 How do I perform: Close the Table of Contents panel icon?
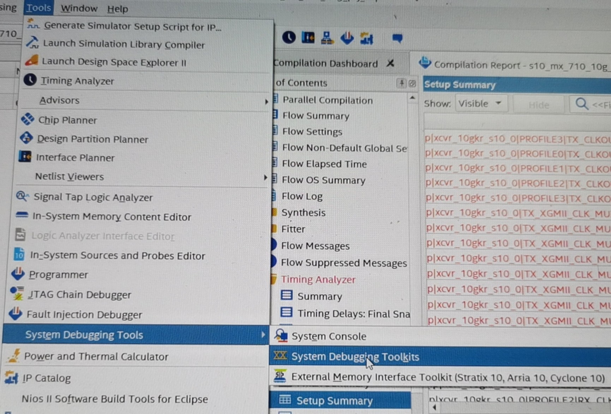tap(412, 84)
